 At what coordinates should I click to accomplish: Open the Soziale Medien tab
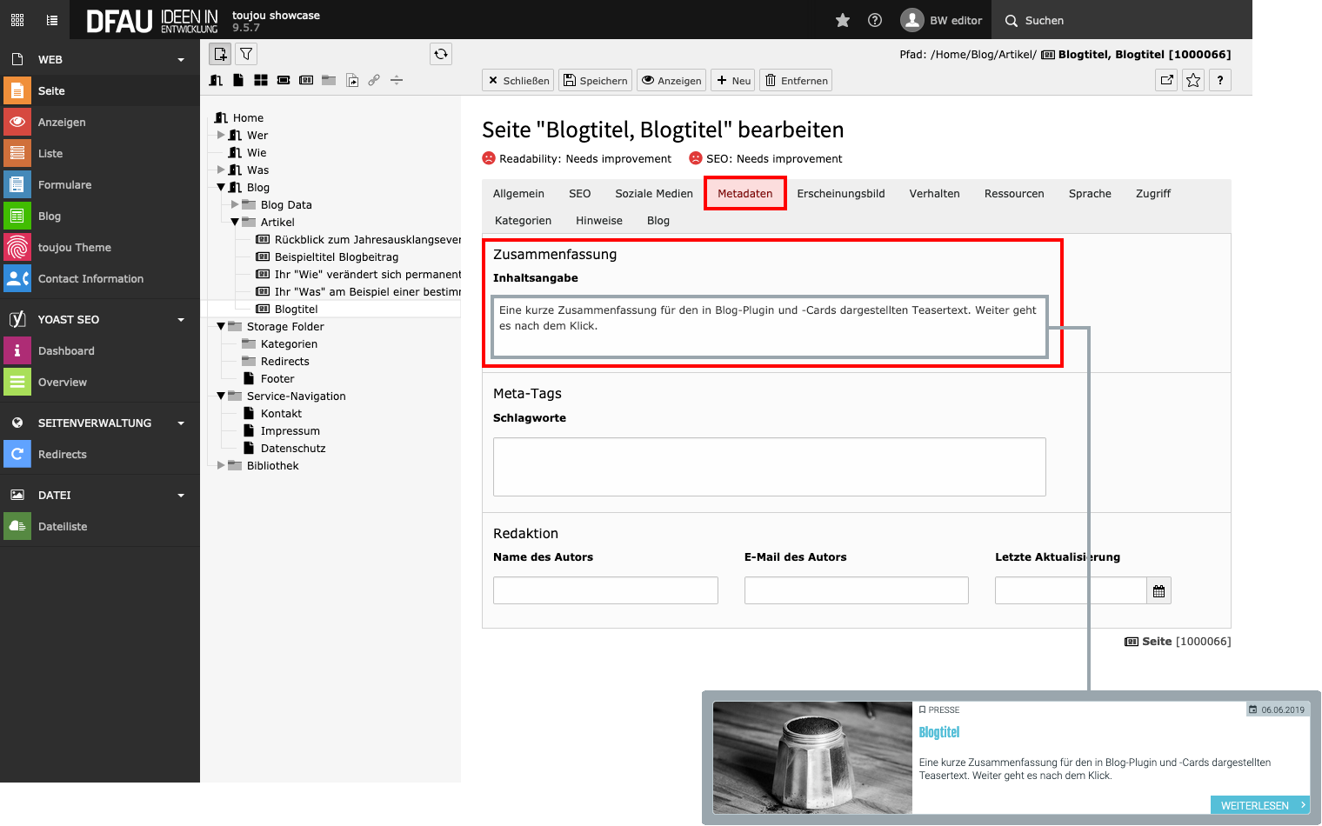point(653,194)
